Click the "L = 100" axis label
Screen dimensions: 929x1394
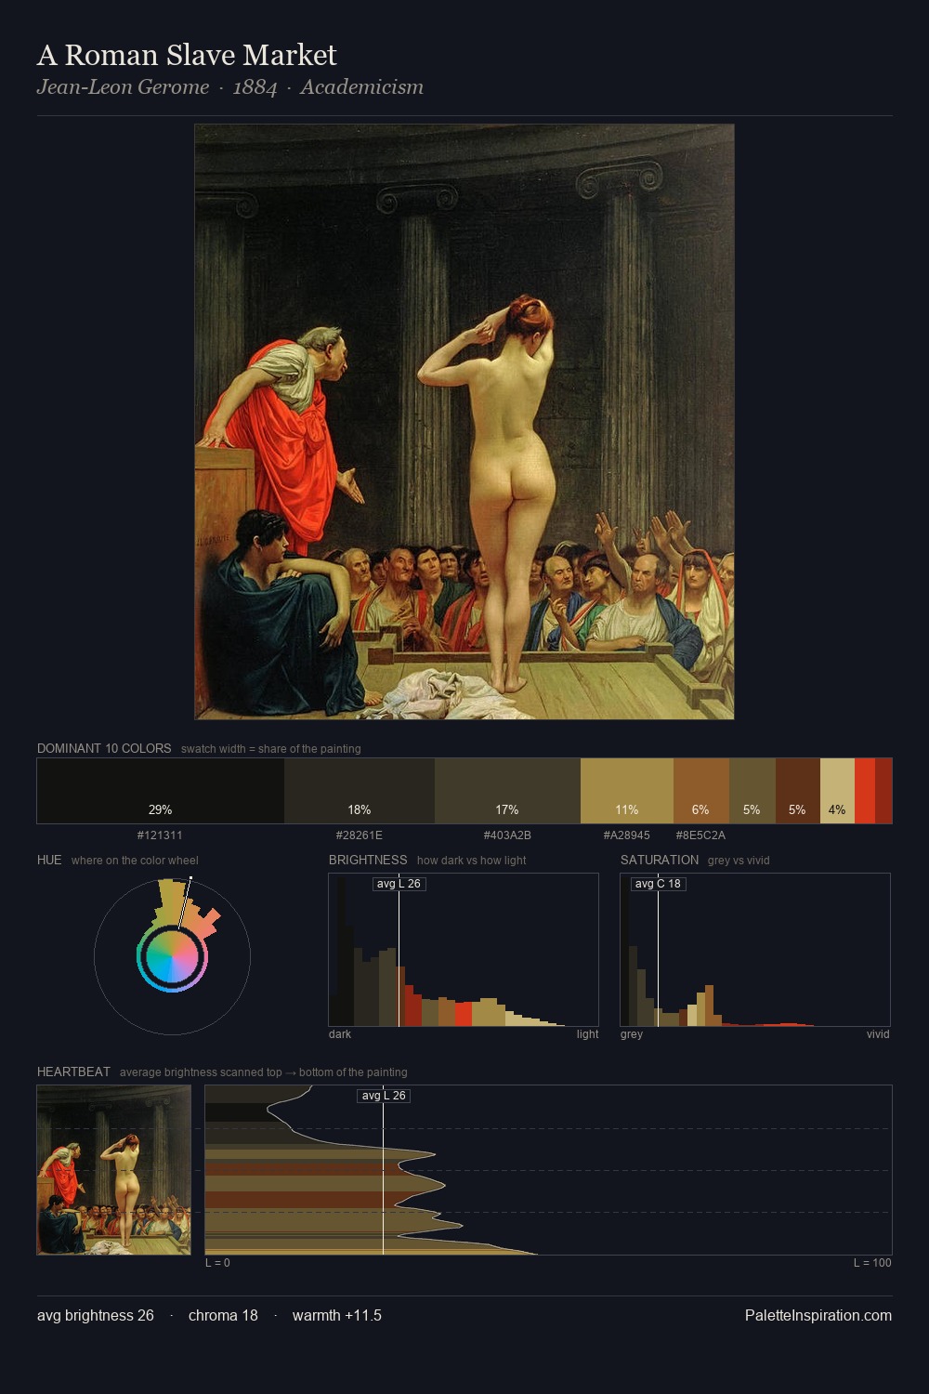872,1263
